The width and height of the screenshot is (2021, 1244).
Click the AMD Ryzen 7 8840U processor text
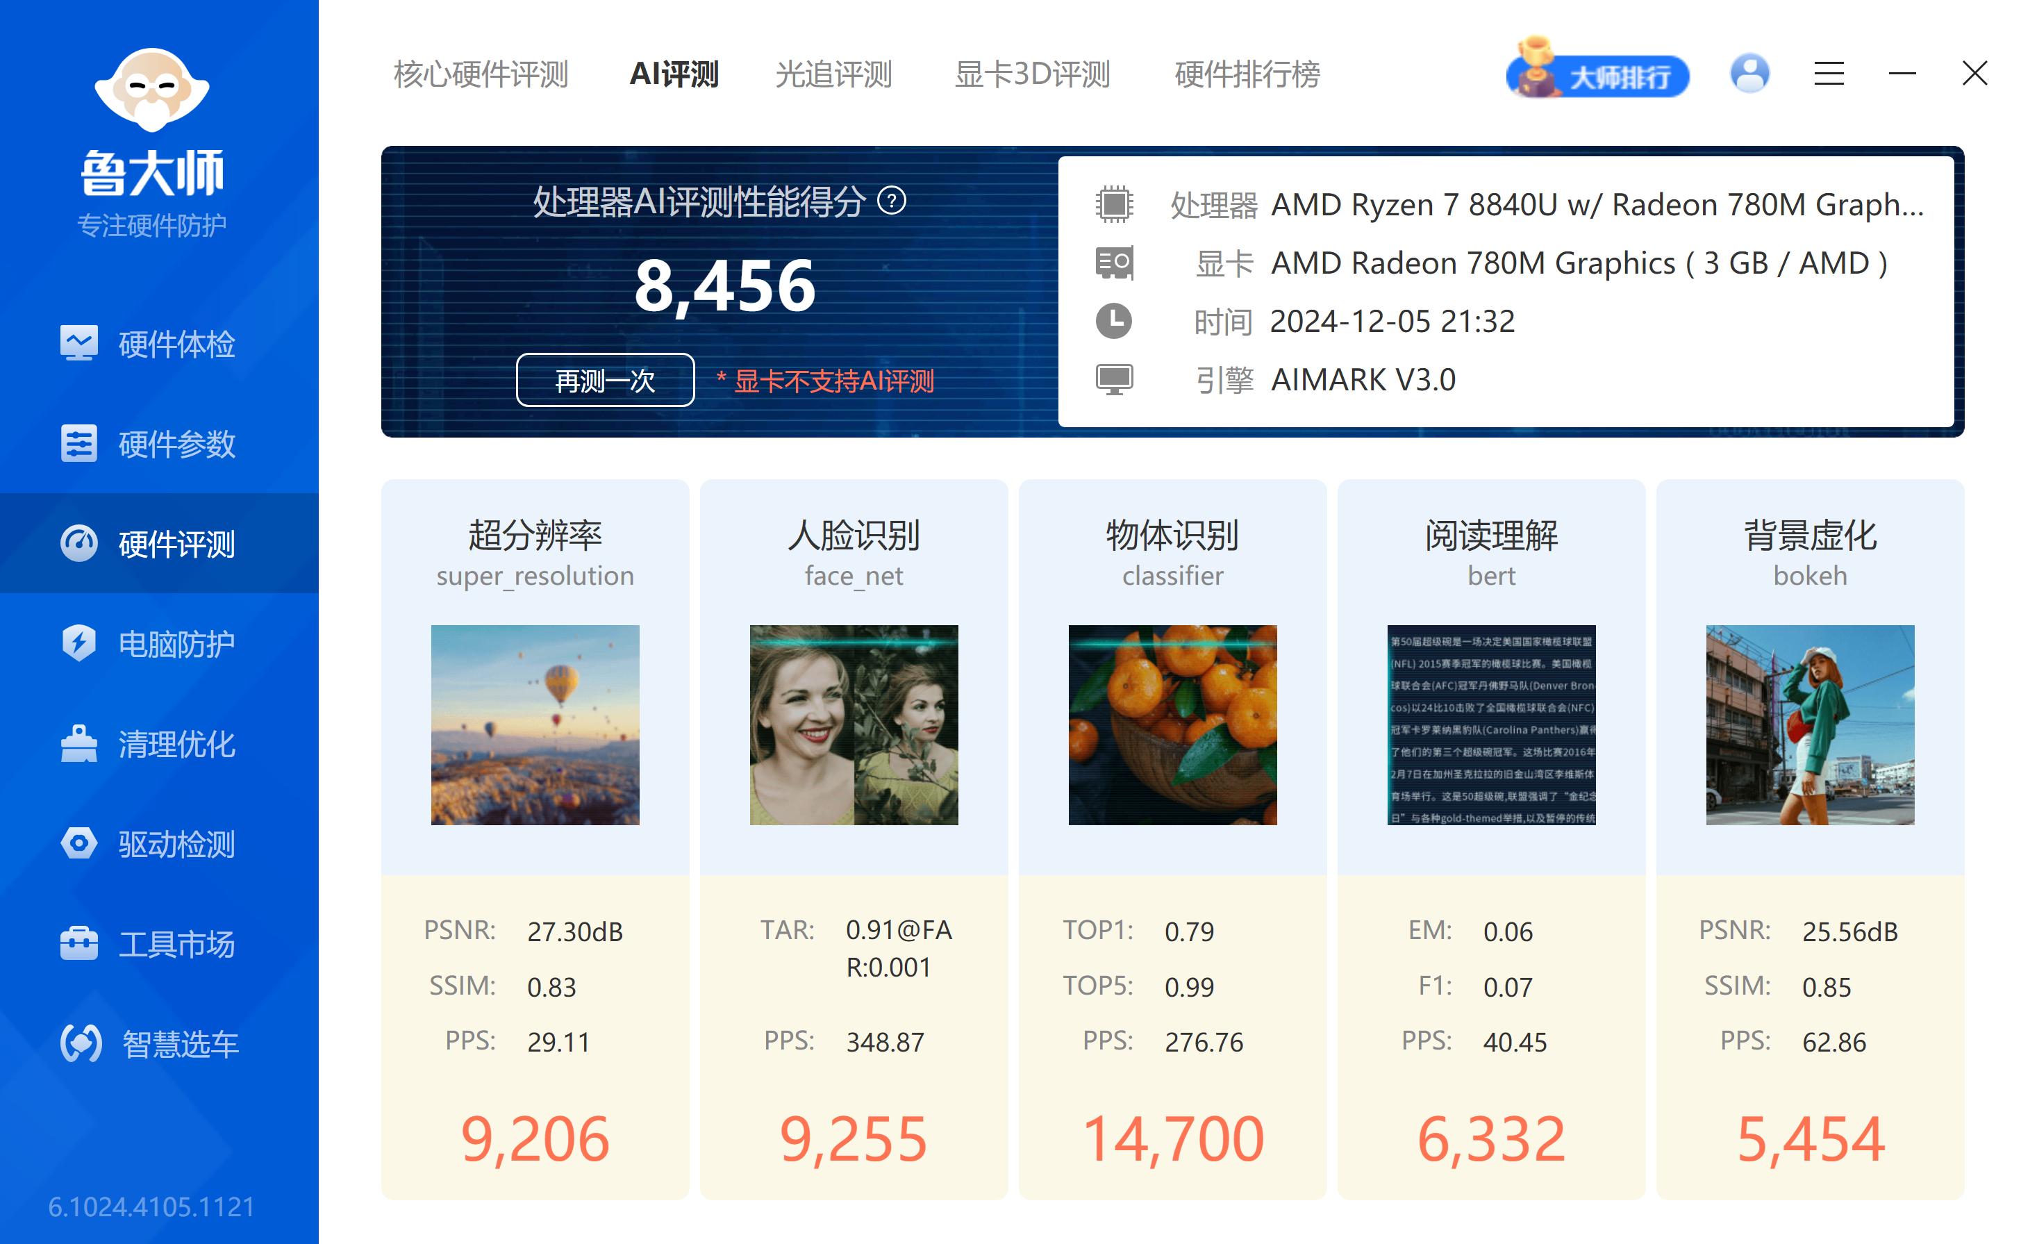(1597, 205)
